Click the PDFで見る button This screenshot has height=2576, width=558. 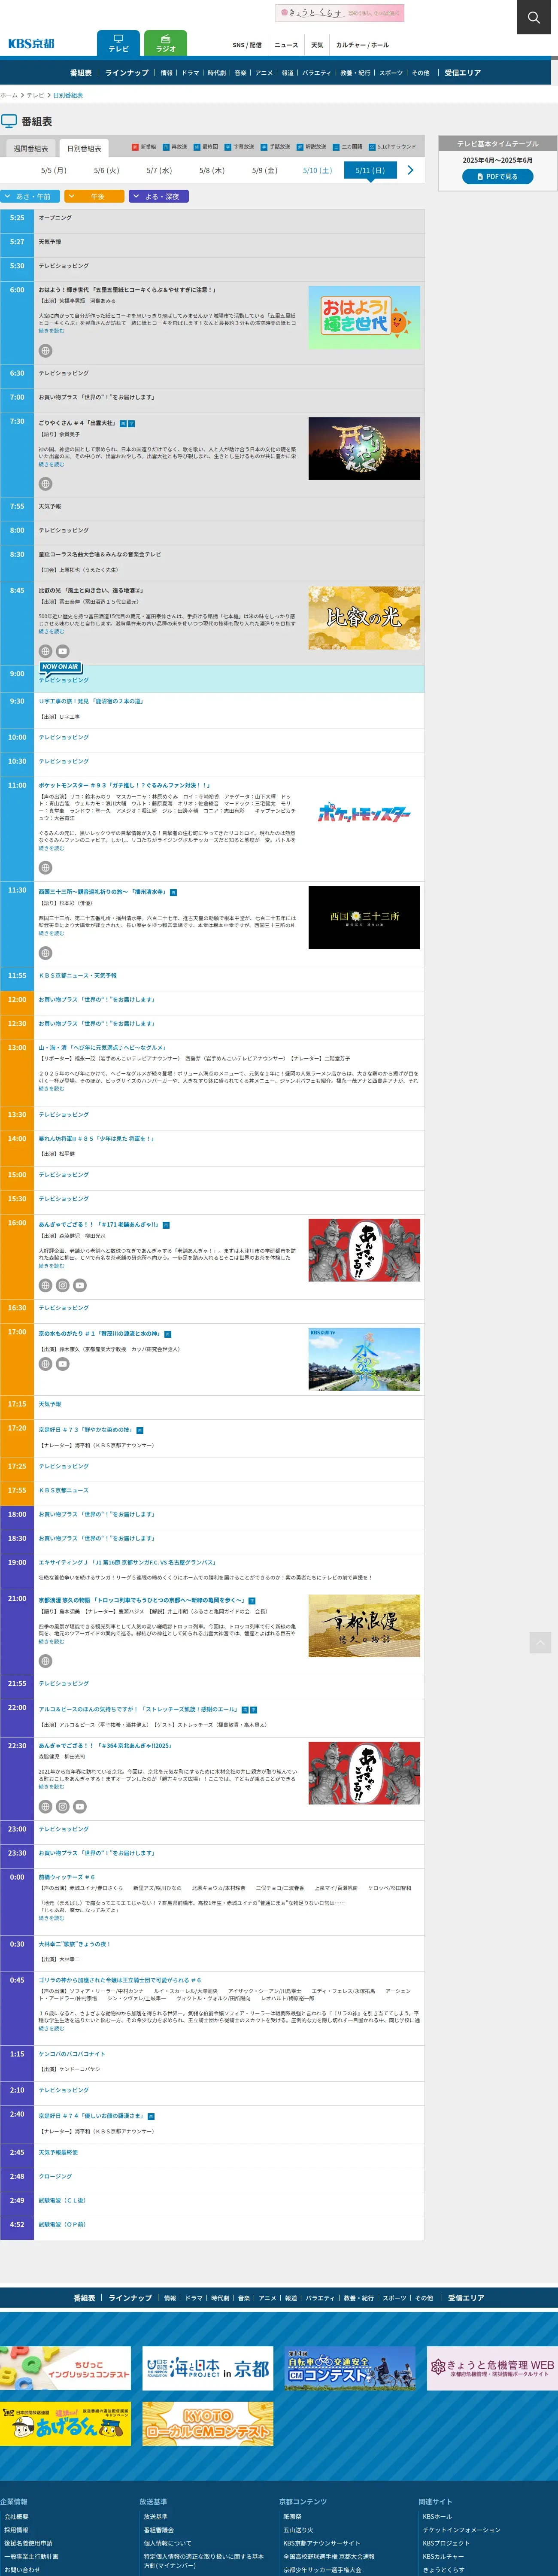[497, 176]
